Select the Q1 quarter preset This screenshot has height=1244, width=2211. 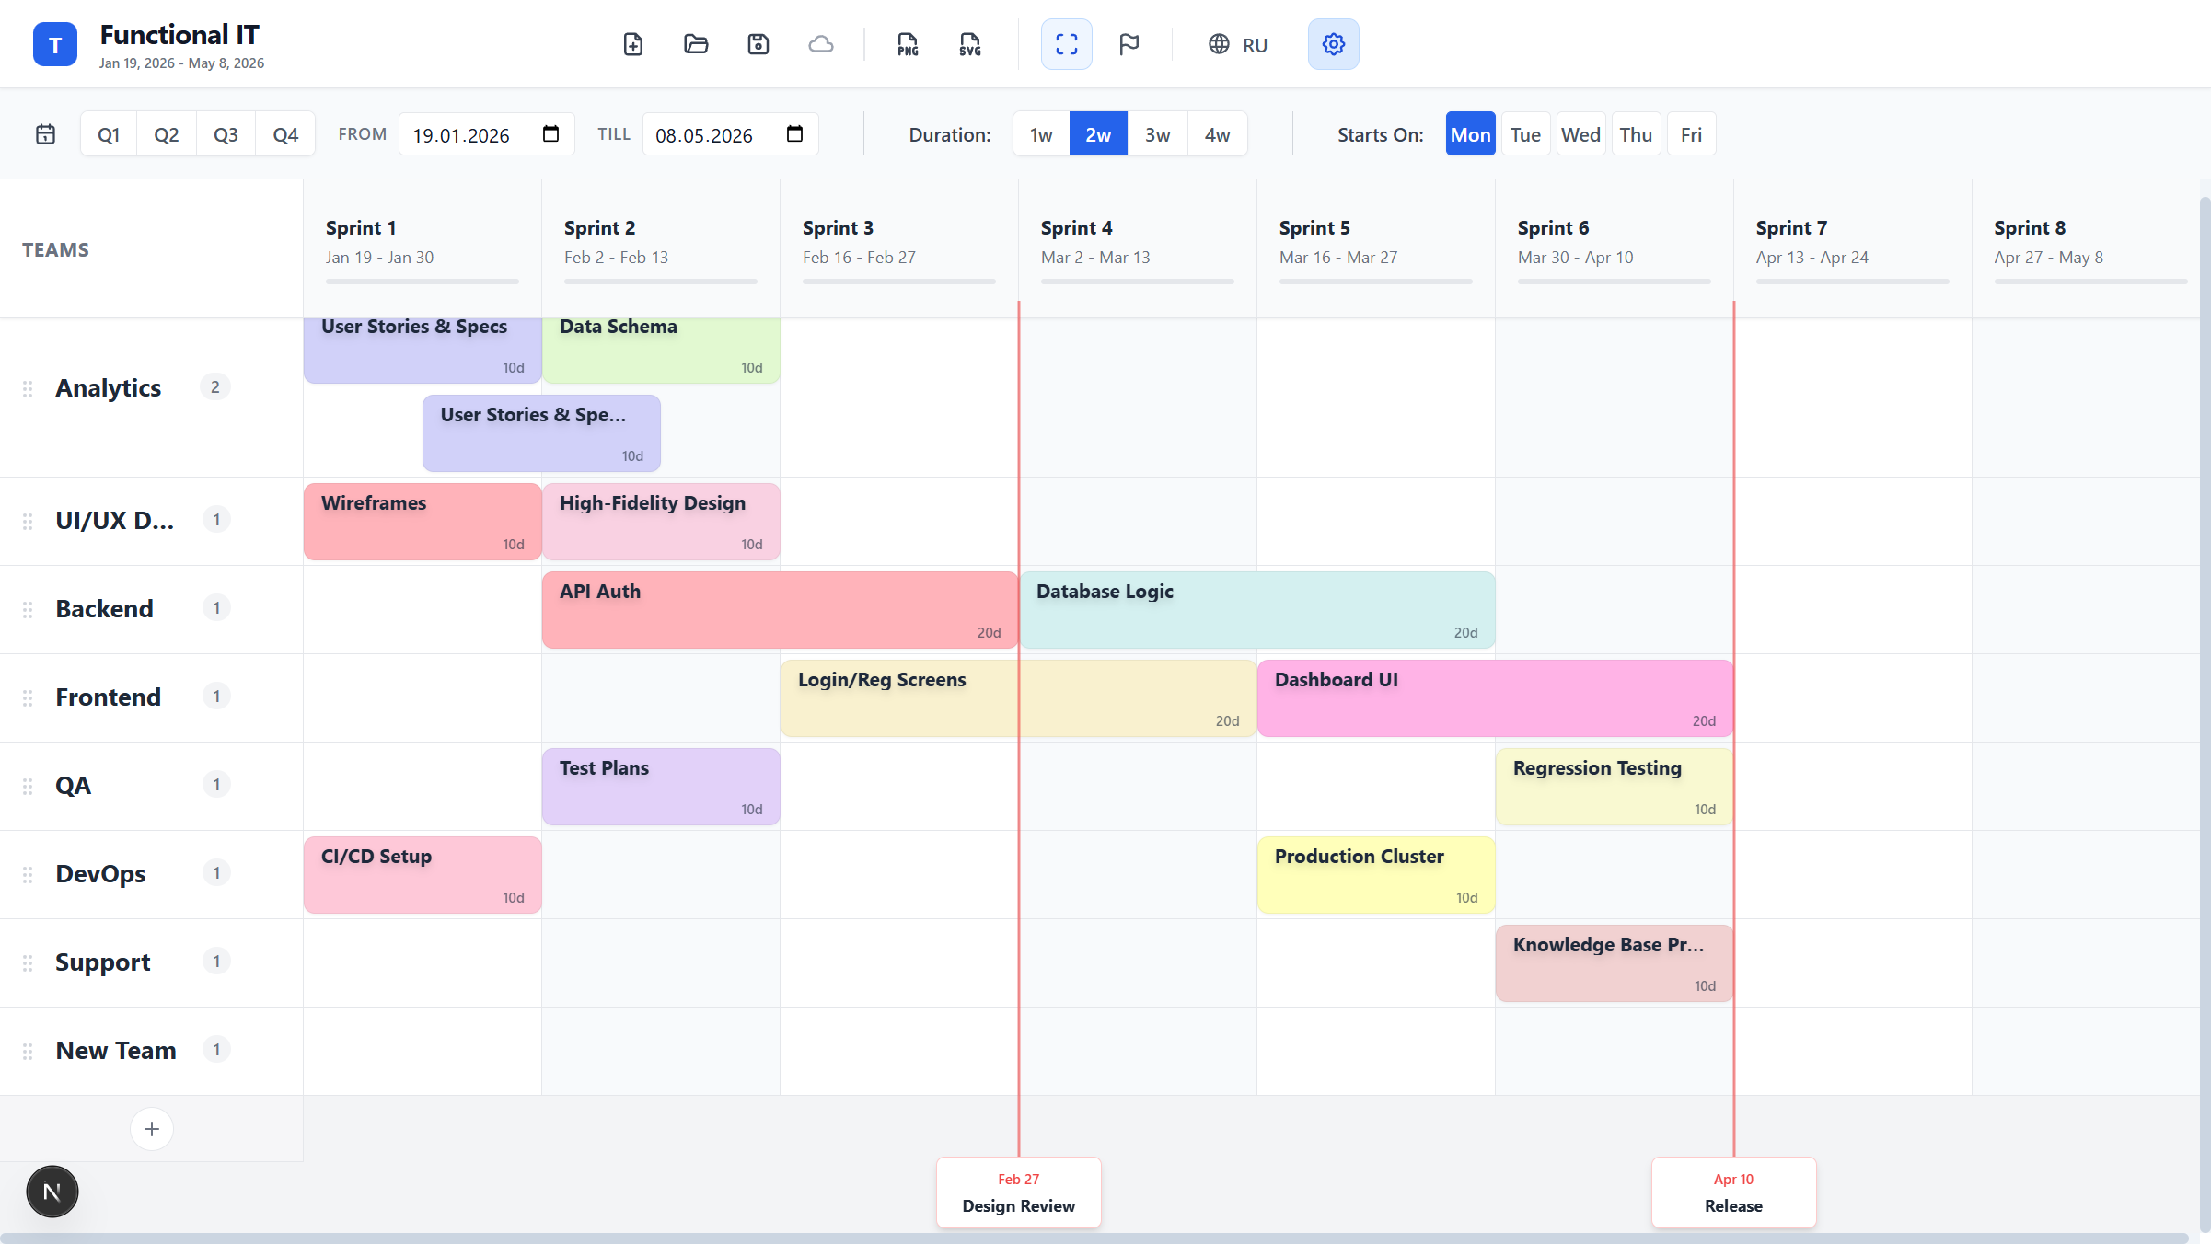[109, 134]
